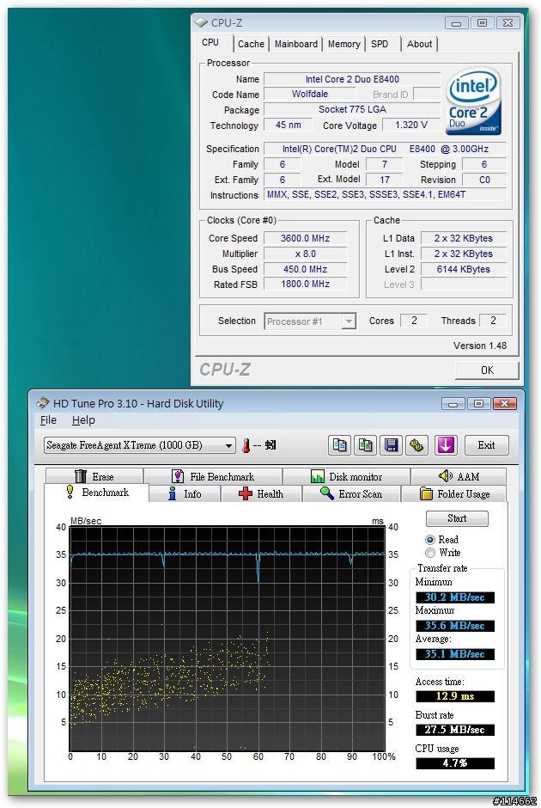This screenshot has height=808, width=541.
Task: Click the 45 nm technology value
Action: 289,125
